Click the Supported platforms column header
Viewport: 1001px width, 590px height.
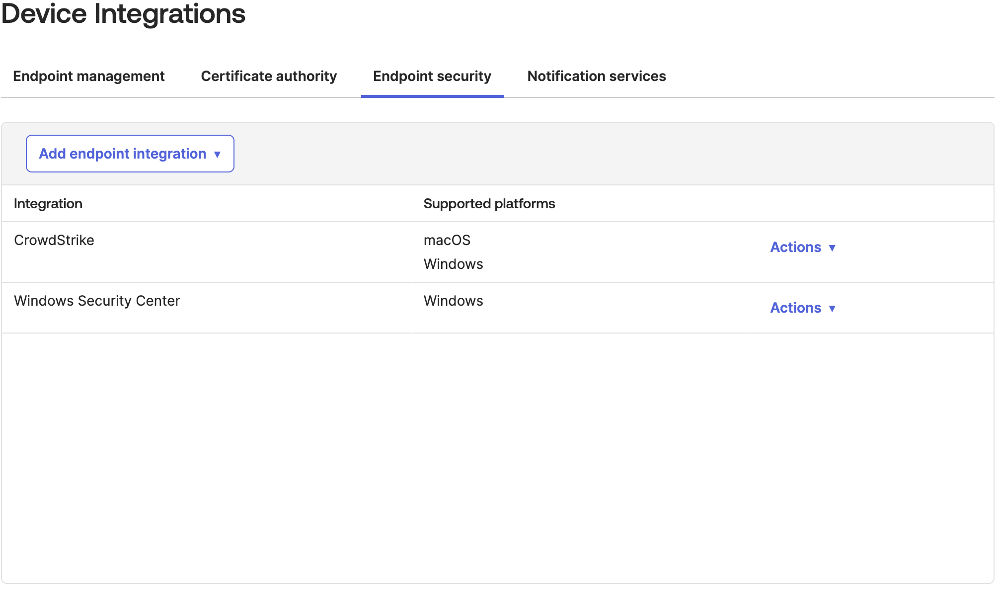tap(489, 204)
